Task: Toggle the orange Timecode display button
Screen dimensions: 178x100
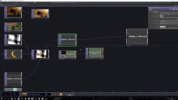Action: pos(25,94)
